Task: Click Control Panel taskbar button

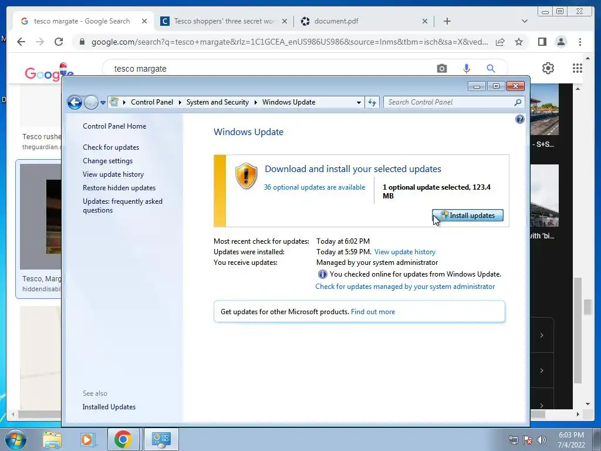Action: (x=161, y=439)
